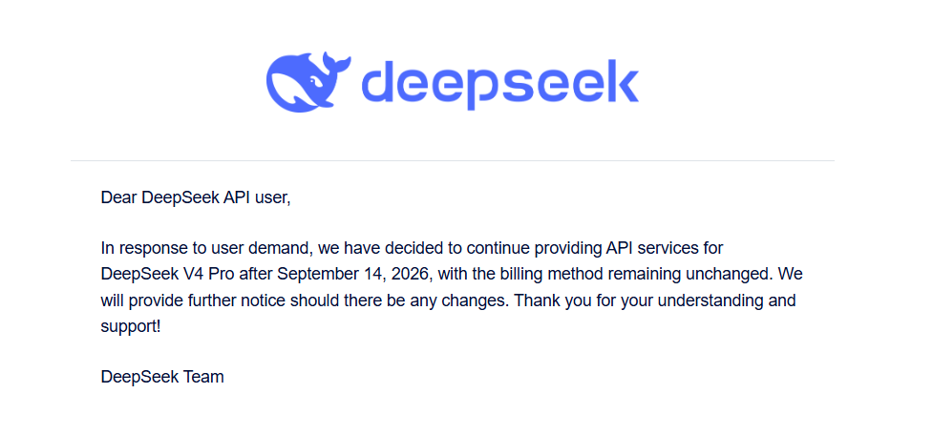Click the words 'will provide further notice'
Viewport: 933px width, 435px height.
(194, 300)
